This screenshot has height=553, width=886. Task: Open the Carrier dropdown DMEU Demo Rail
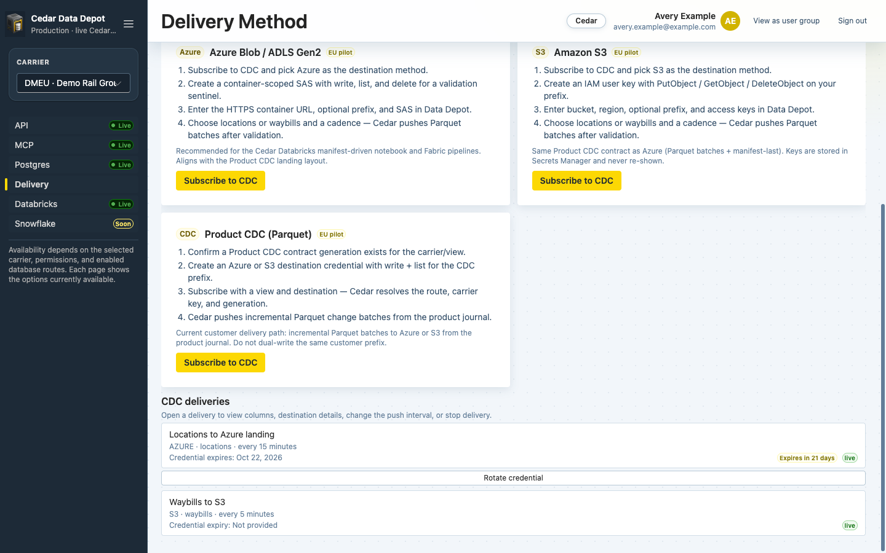73,83
